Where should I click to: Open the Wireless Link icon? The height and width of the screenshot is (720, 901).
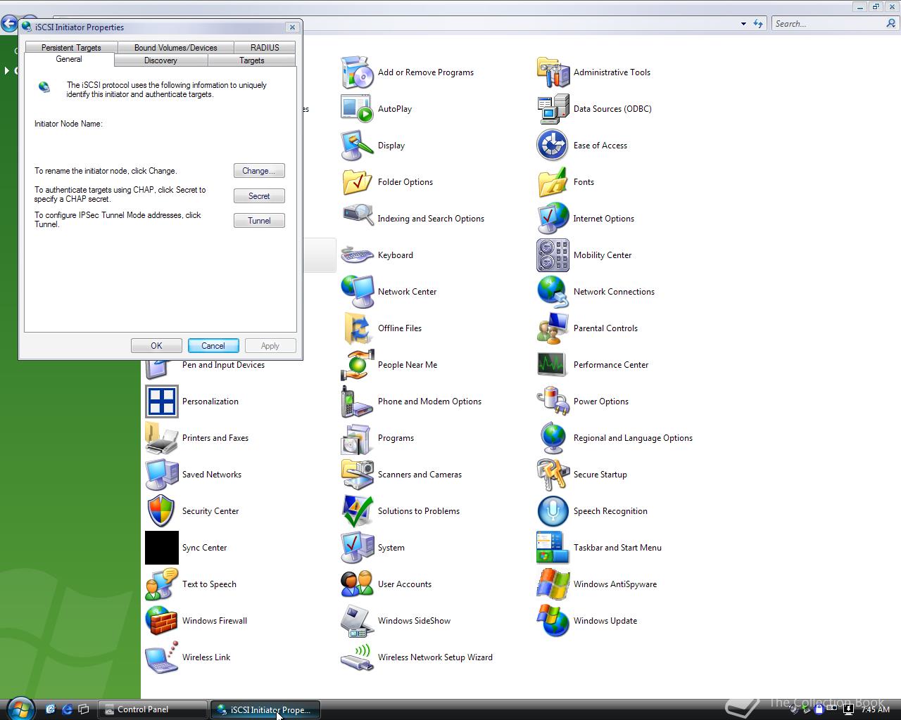pyautogui.click(x=162, y=657)
